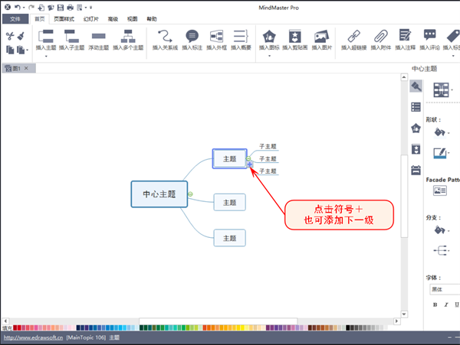Click vertical scrollbar down arrow

coord(404,314)
